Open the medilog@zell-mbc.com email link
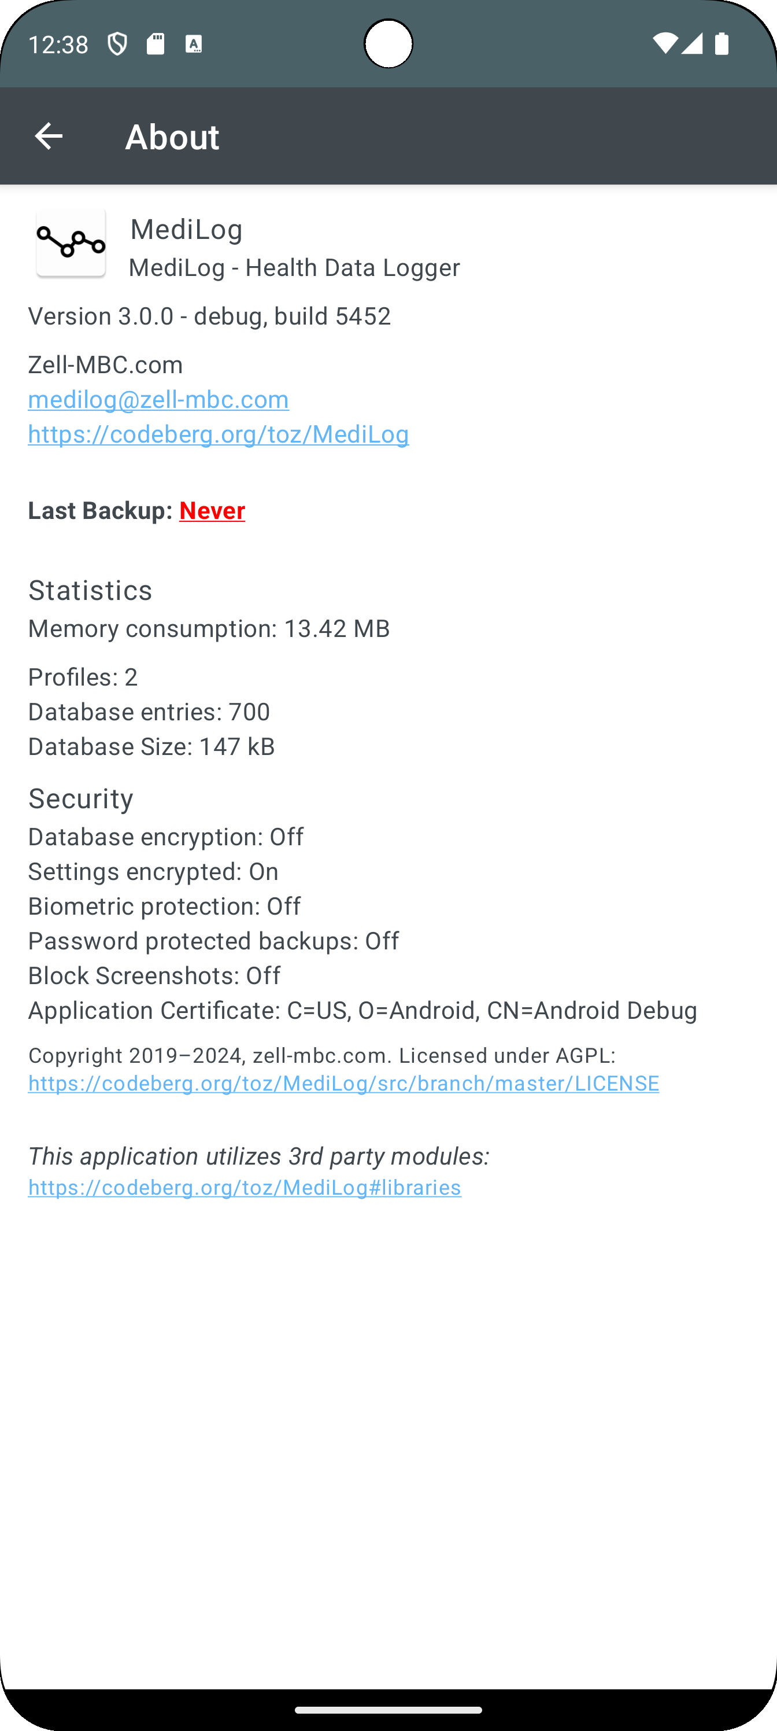The image size is (777, 1731). (x=158, y=399)
